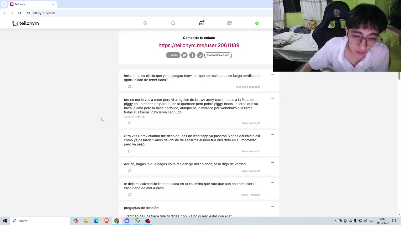Click the Windows taskbar Buscar search box
This screenshot has height=225, width=401.
[40, 221]
